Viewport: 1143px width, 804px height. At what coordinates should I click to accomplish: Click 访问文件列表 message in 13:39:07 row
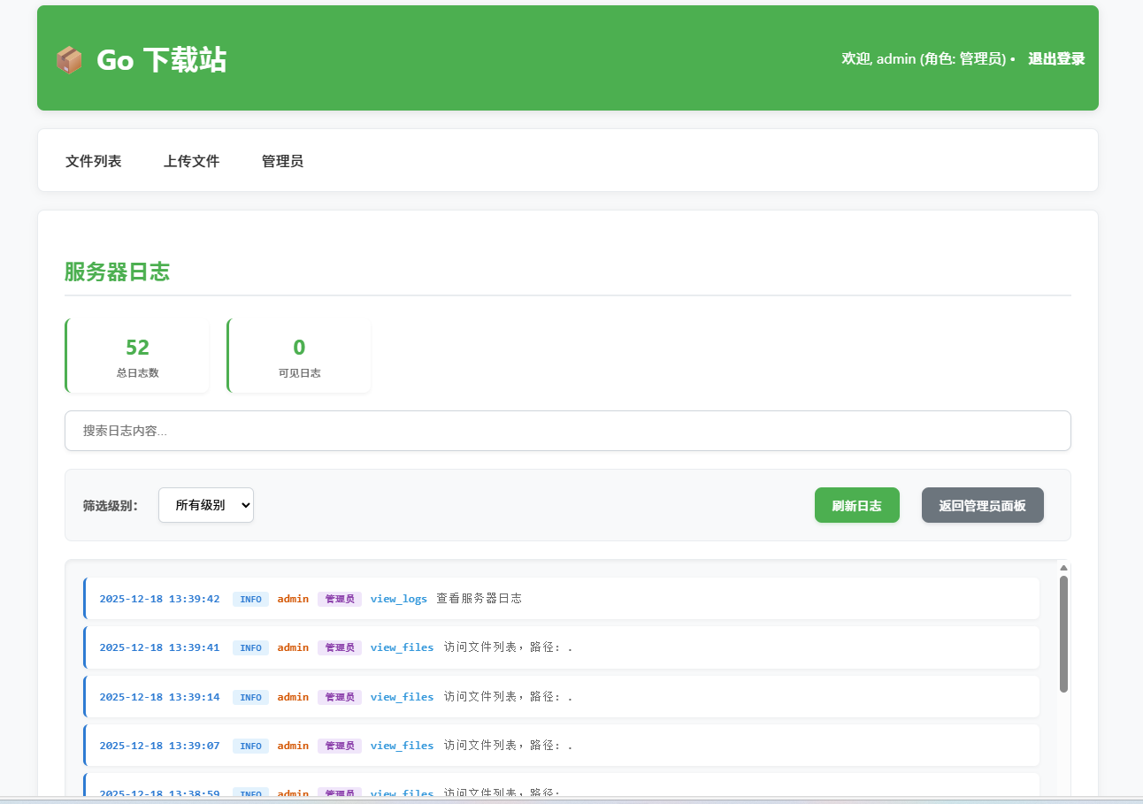509,746
